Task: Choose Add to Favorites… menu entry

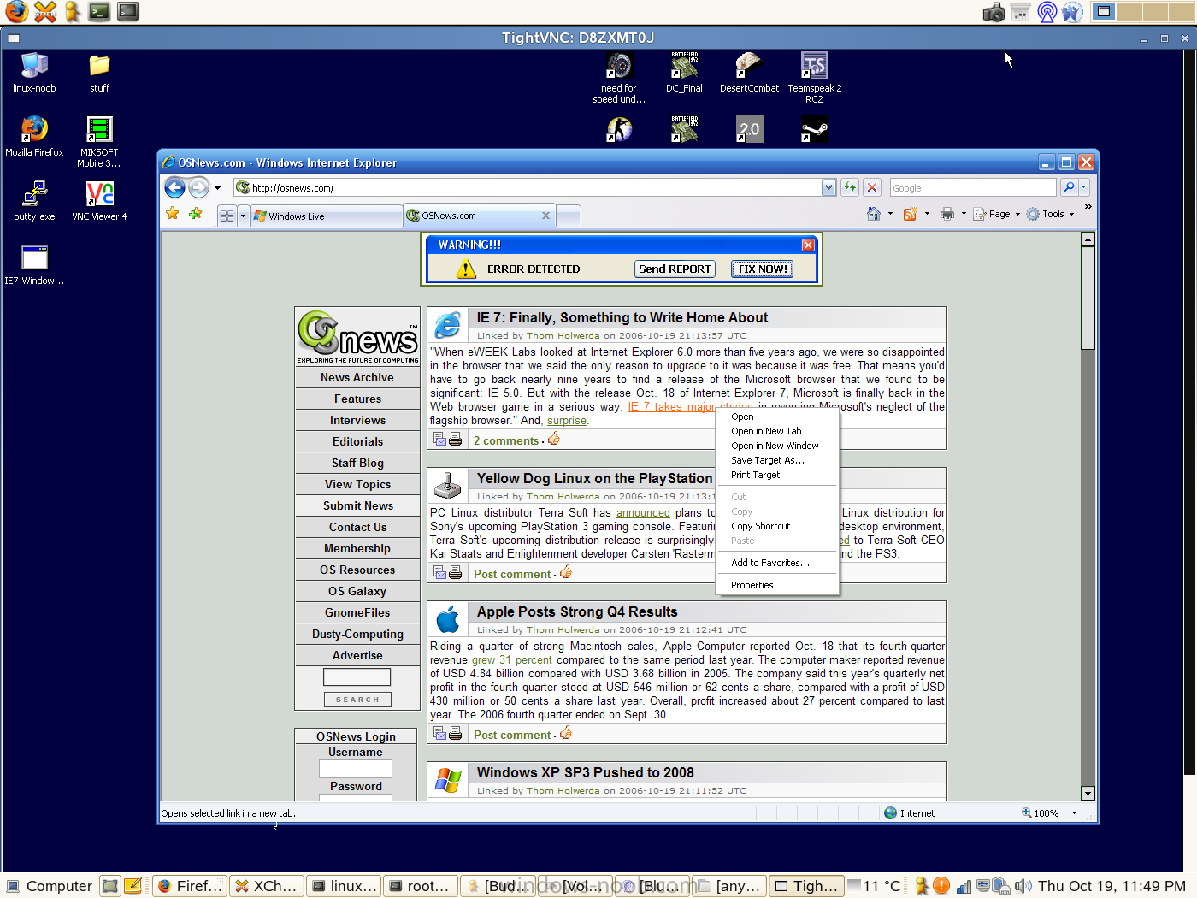Action: tap(776, 563)
